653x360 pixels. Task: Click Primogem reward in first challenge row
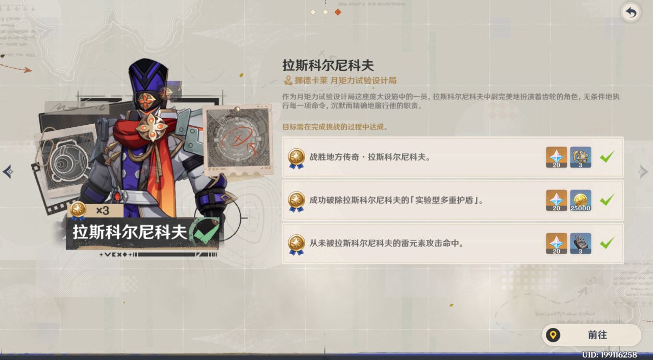[556, 157]
